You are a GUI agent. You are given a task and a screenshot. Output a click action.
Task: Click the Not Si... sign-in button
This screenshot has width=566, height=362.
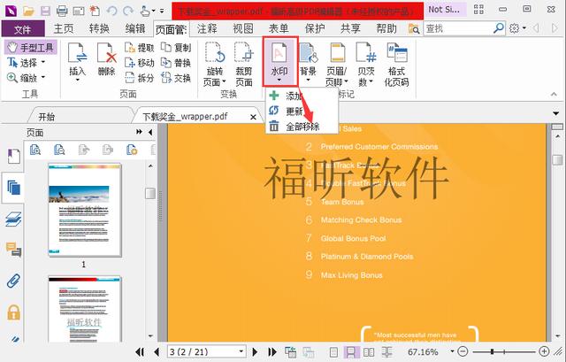(445, 10)
